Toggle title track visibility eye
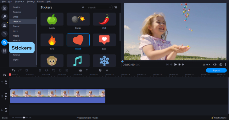This screenshot has width=229, height=120. tap(6, 81)
